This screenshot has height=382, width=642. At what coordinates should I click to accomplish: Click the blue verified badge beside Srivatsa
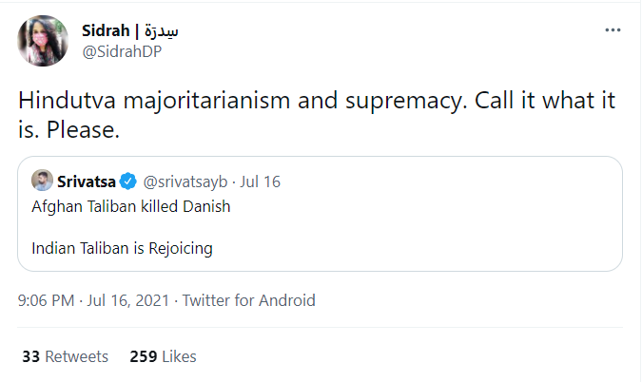point(127,181)
